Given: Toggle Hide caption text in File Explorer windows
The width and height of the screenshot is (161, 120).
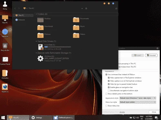Looking at the screenshot, I should [x=109, y=78].
